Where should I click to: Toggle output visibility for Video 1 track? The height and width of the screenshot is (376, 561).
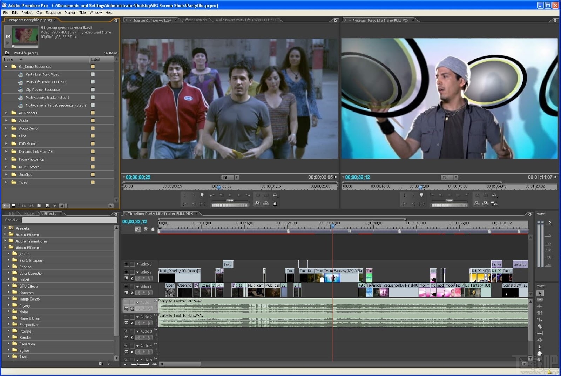(x=126, y=286)
